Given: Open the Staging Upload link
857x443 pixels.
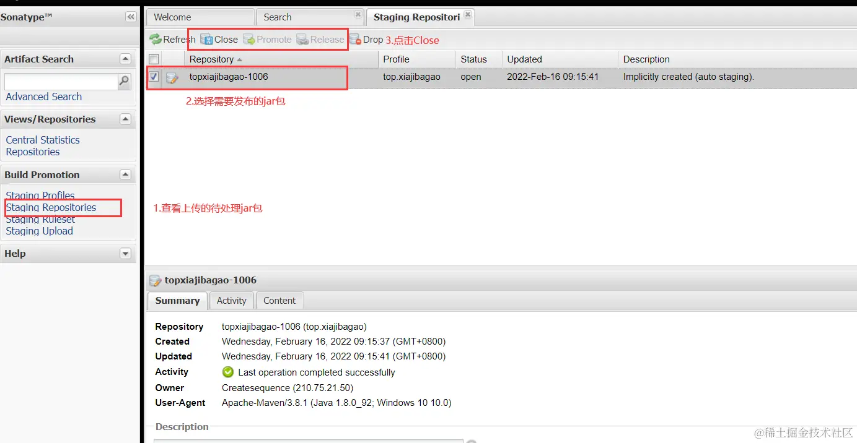Looking at the screenshot, I should click(40, 231).
